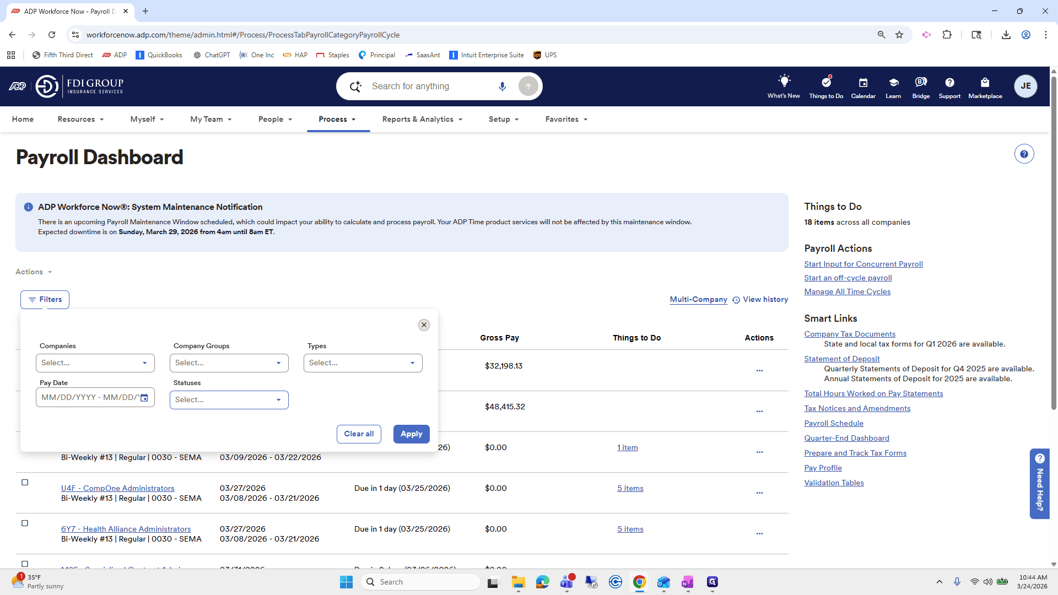Open actions menu for $48,415.32 row
Image resolution: width=1058 pixels, height=595 pixels.
[759, 411]
